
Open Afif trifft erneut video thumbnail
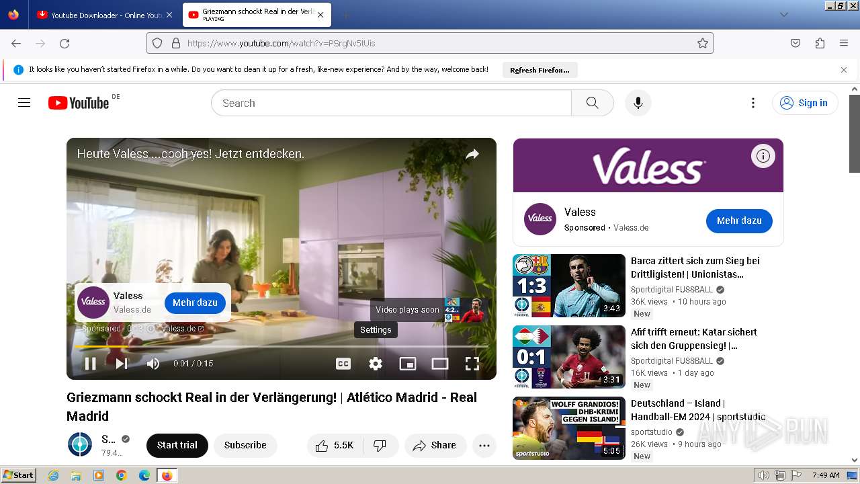[569, 357]
